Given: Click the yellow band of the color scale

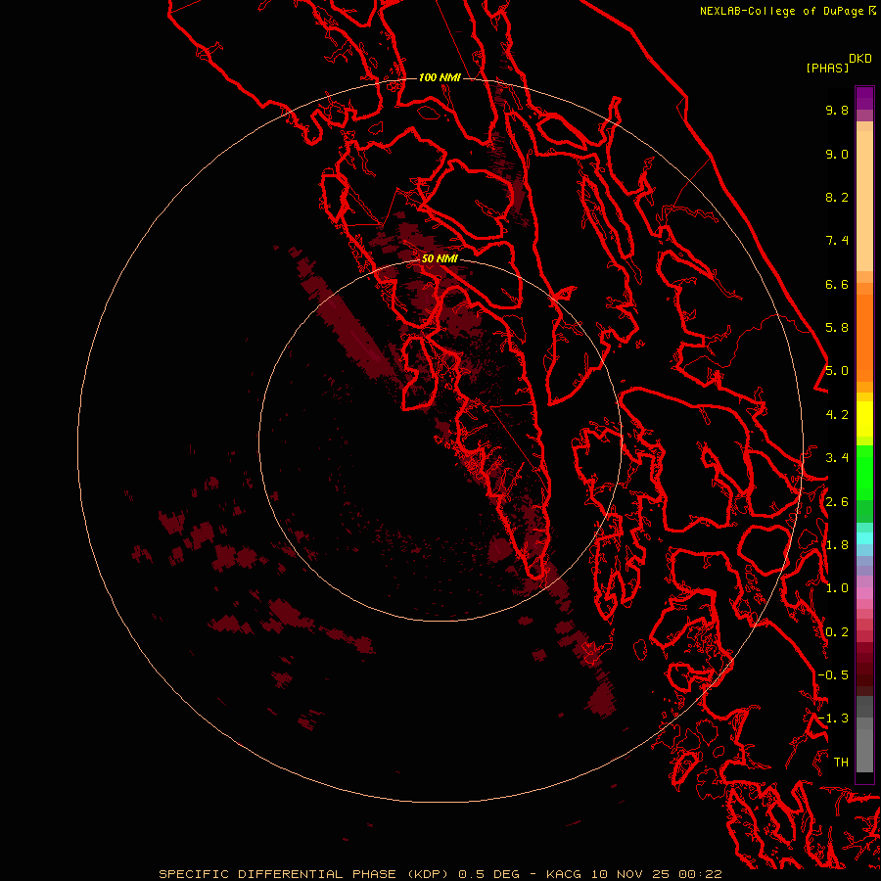Looking at the screenshot, I should click(x=864, y=418).
